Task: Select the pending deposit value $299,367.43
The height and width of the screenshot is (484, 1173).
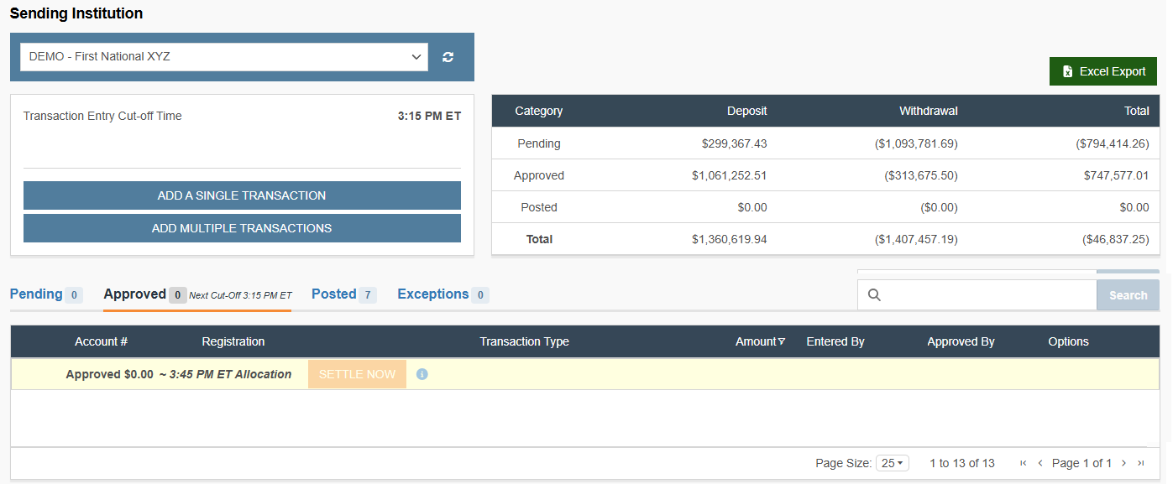Action: point(734,143)
